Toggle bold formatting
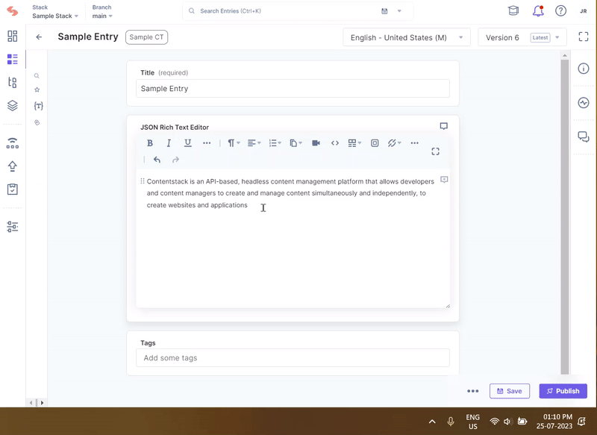This screenshot has width=597, height=435. coord(150,143)
